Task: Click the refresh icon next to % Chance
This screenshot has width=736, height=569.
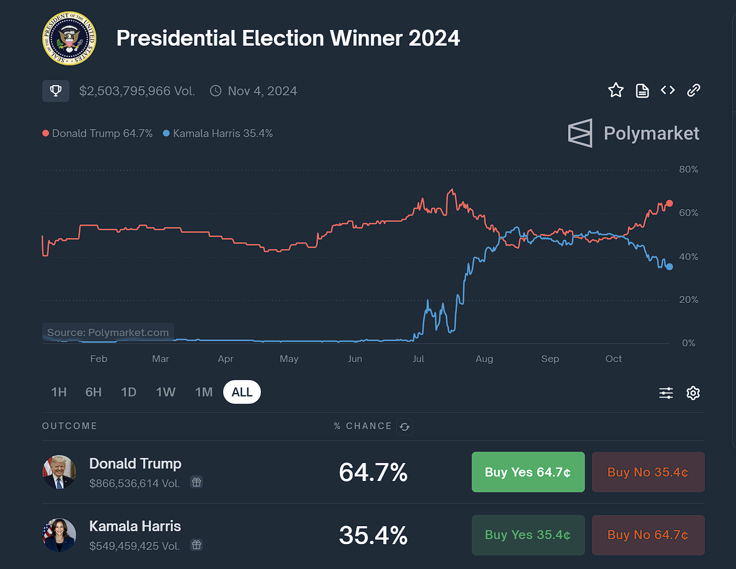Action: click(405, 427)
